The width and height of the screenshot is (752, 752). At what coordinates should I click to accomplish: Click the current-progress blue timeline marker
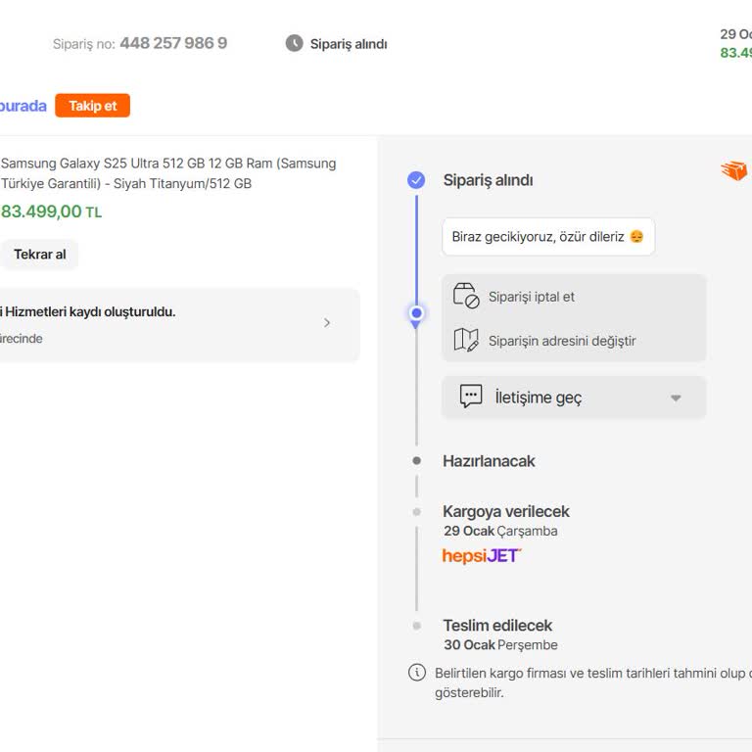coord(416,313)
